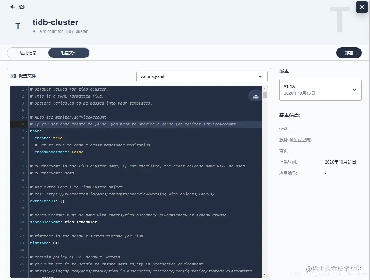Screen dimensions: 370x280
Task: Click the 上架时间 value 2020年10月21日
Action: (340, 162)
